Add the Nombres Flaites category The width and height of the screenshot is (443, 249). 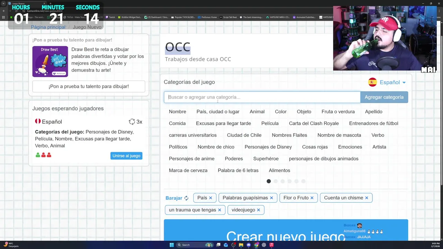[289, 135]
